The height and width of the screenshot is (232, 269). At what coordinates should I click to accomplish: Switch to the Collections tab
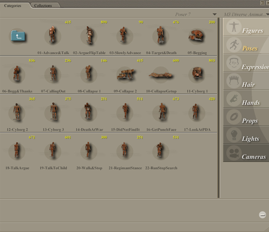(43, 6)
